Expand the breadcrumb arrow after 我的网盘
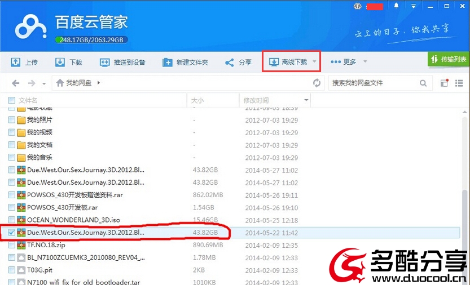Viewport: 470px width, 285px height. pos(98,83)
